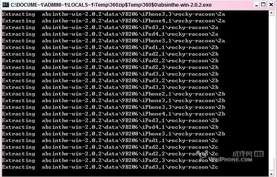Open the console system menu icon in title bar

click(x=6, y=5)
